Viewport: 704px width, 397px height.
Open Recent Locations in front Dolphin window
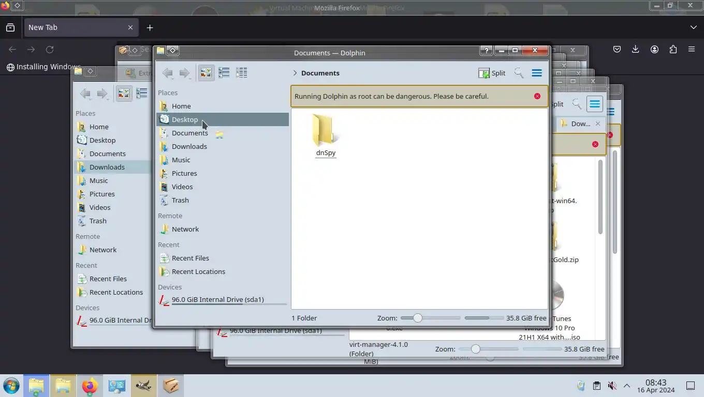(223, 271)
